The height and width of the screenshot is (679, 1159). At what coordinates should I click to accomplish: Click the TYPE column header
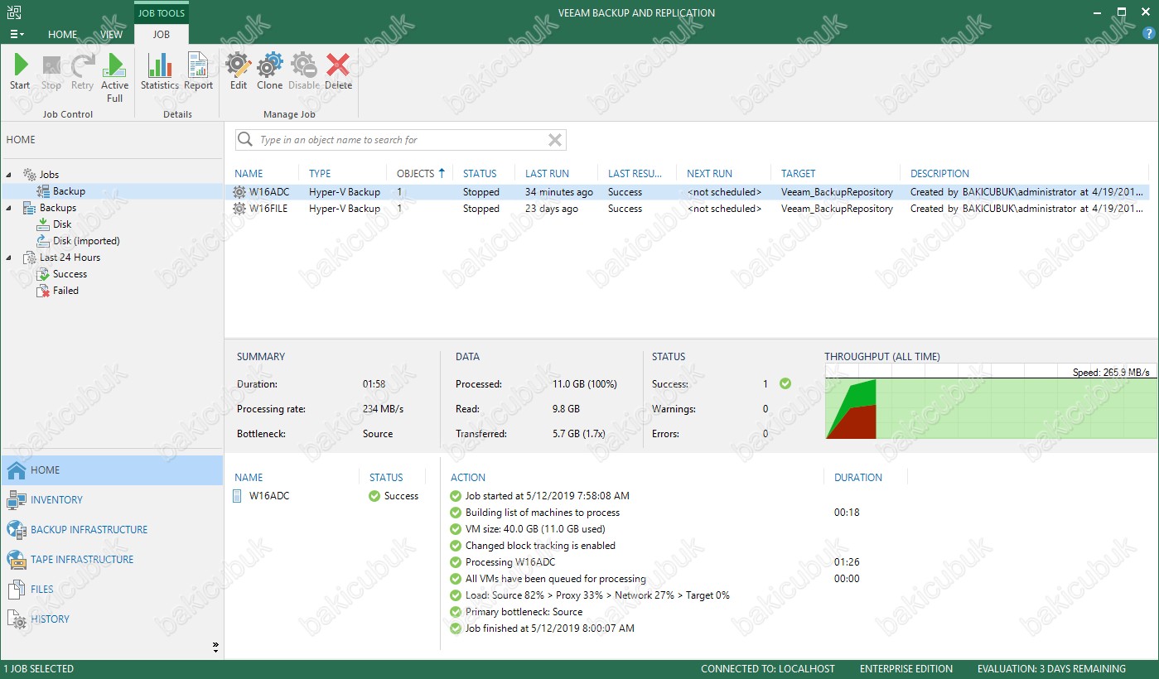320,174
